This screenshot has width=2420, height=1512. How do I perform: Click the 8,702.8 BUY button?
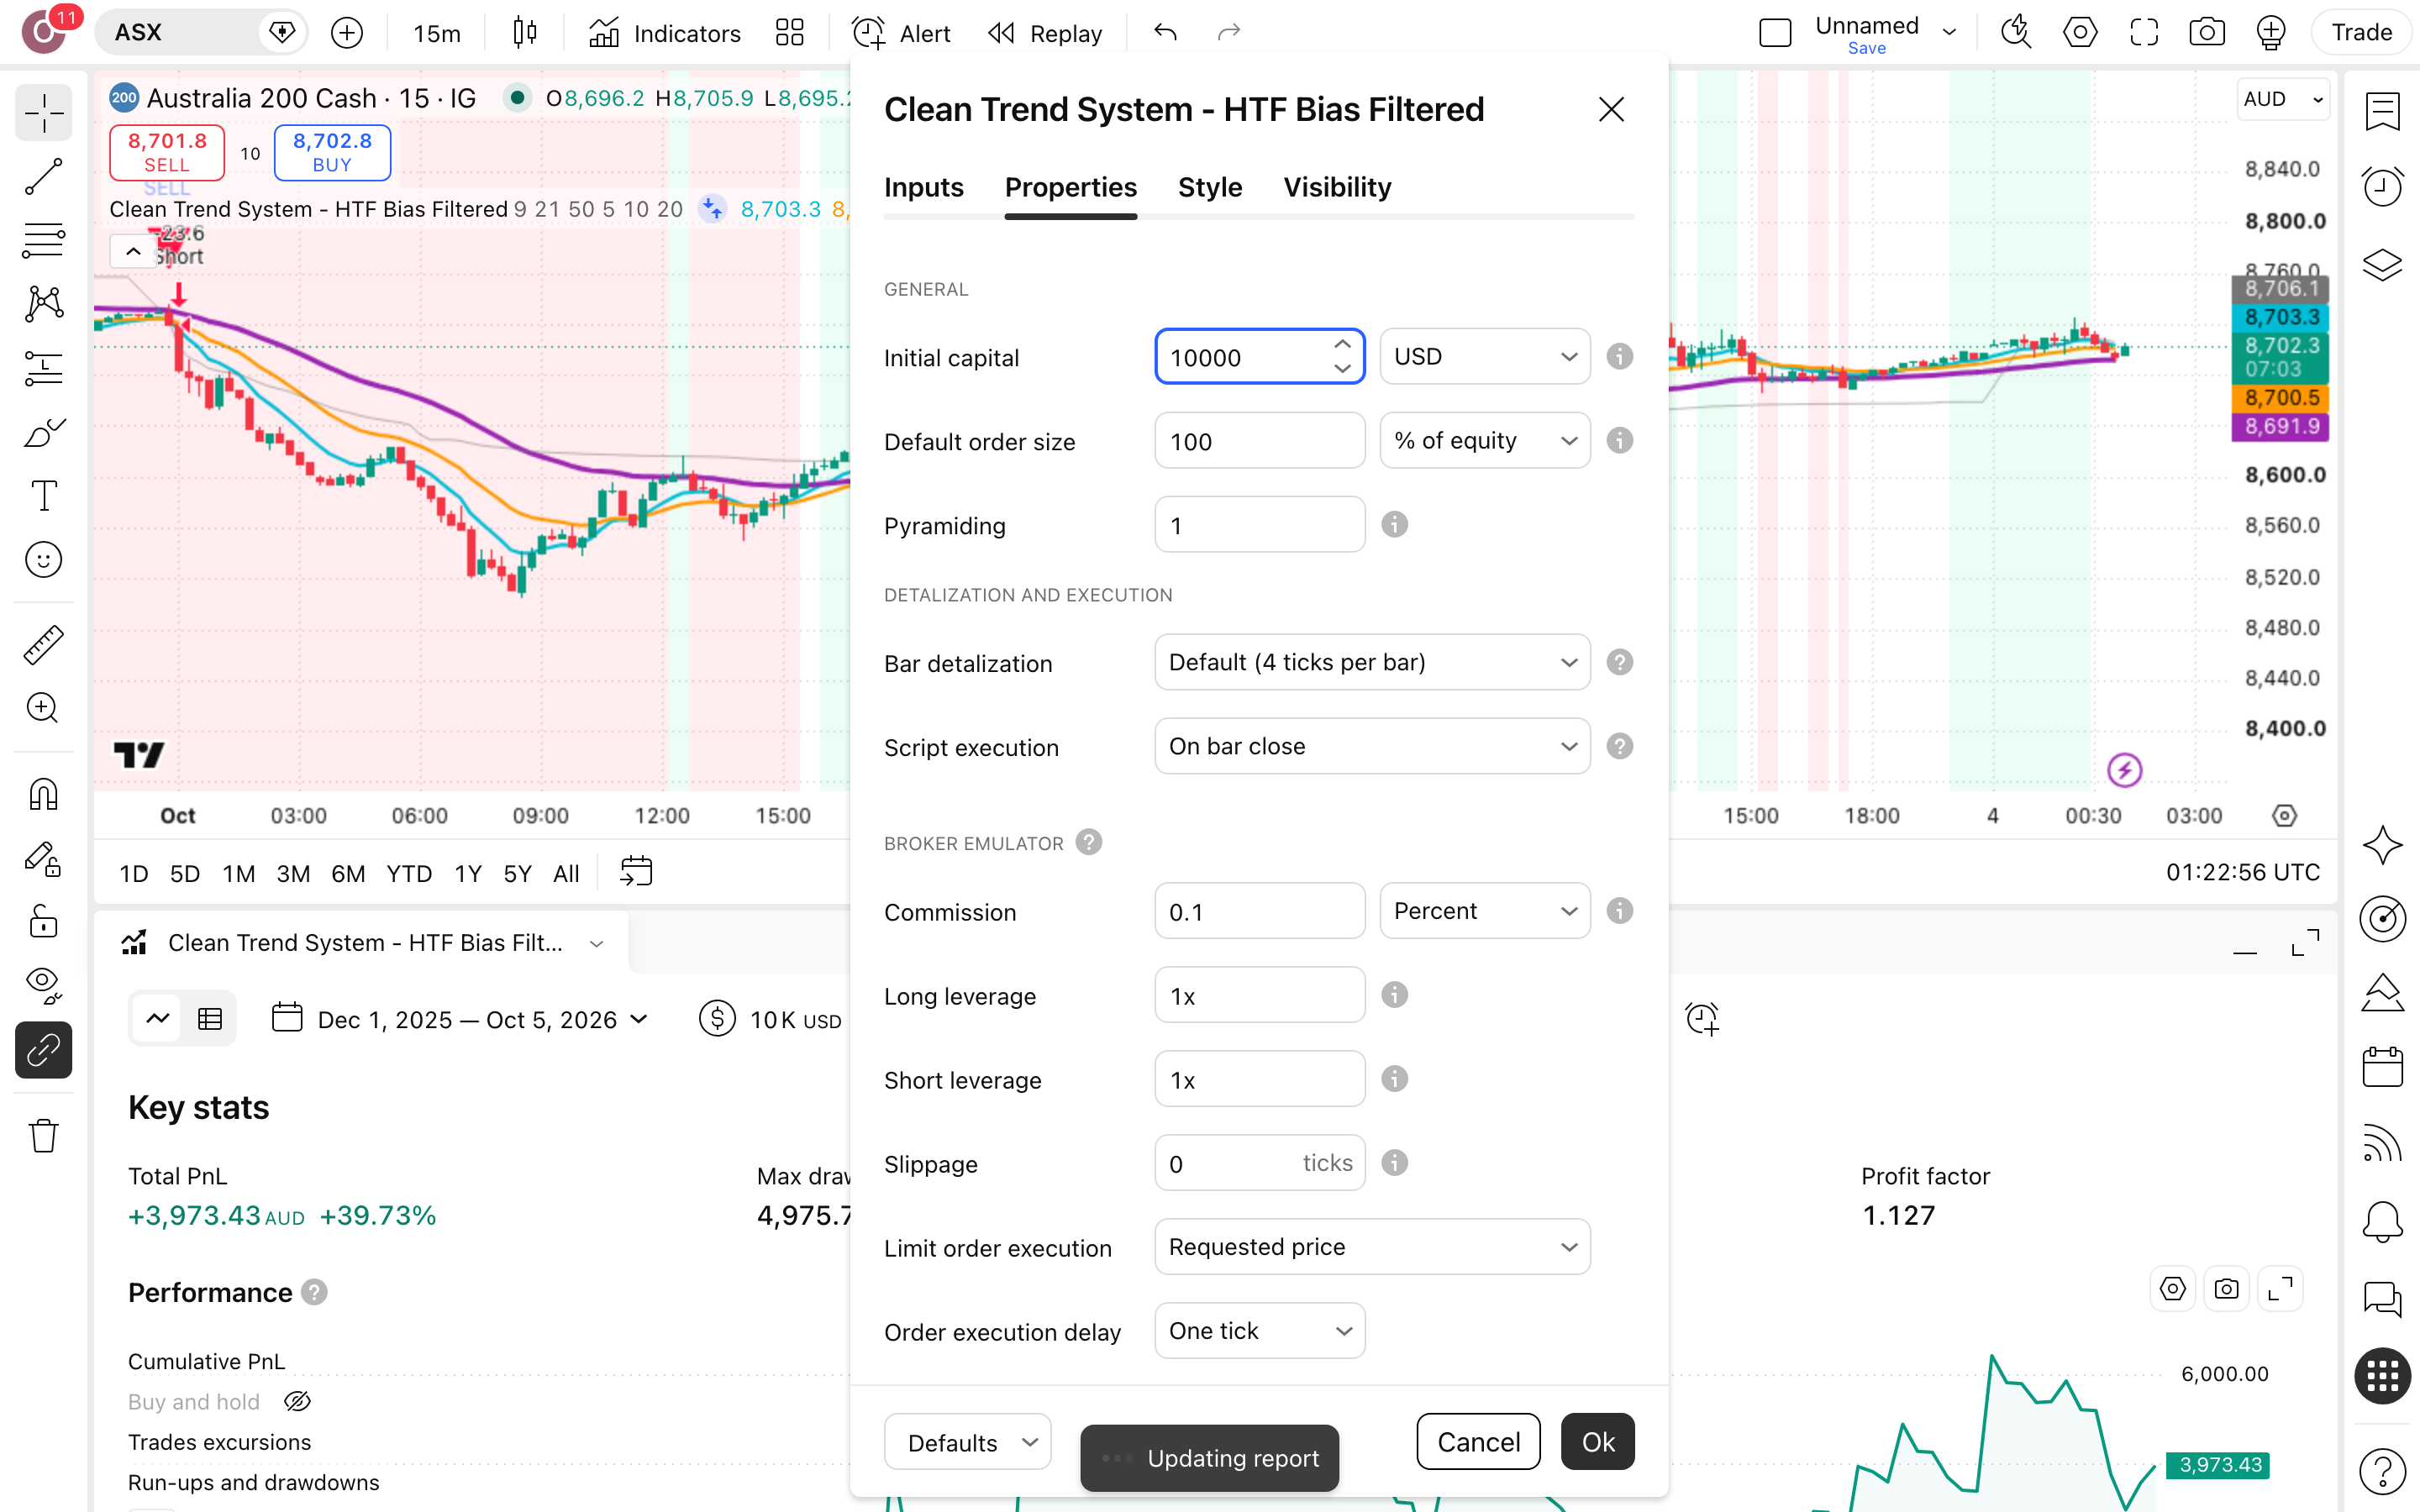(x=332, y=152)
